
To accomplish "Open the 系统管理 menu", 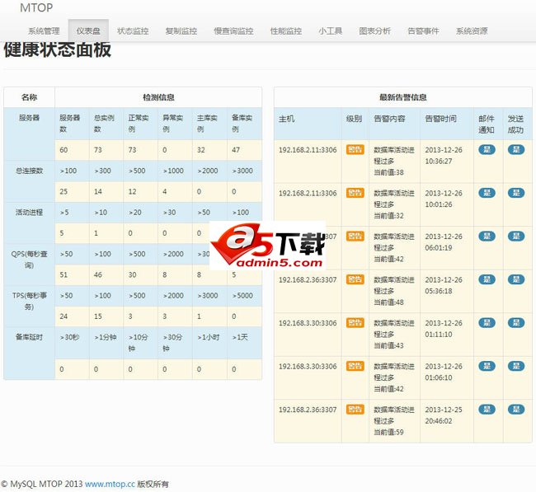I will (x=44, y=31).
